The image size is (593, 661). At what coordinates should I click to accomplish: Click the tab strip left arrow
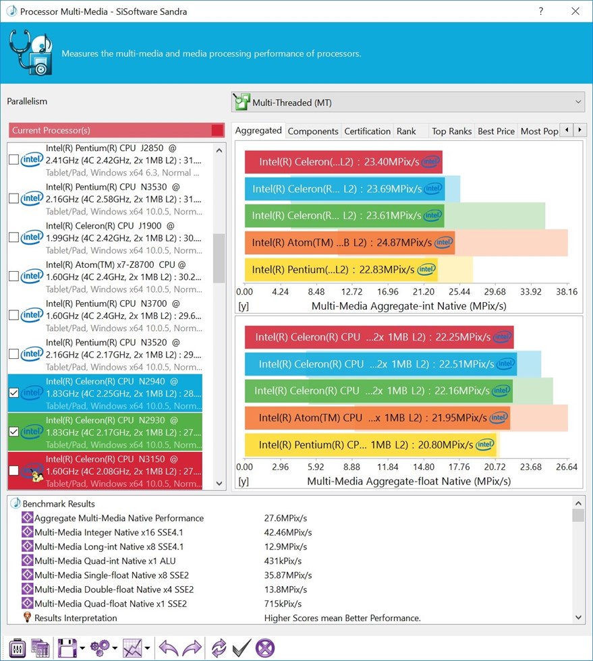[x=567, y=130]
